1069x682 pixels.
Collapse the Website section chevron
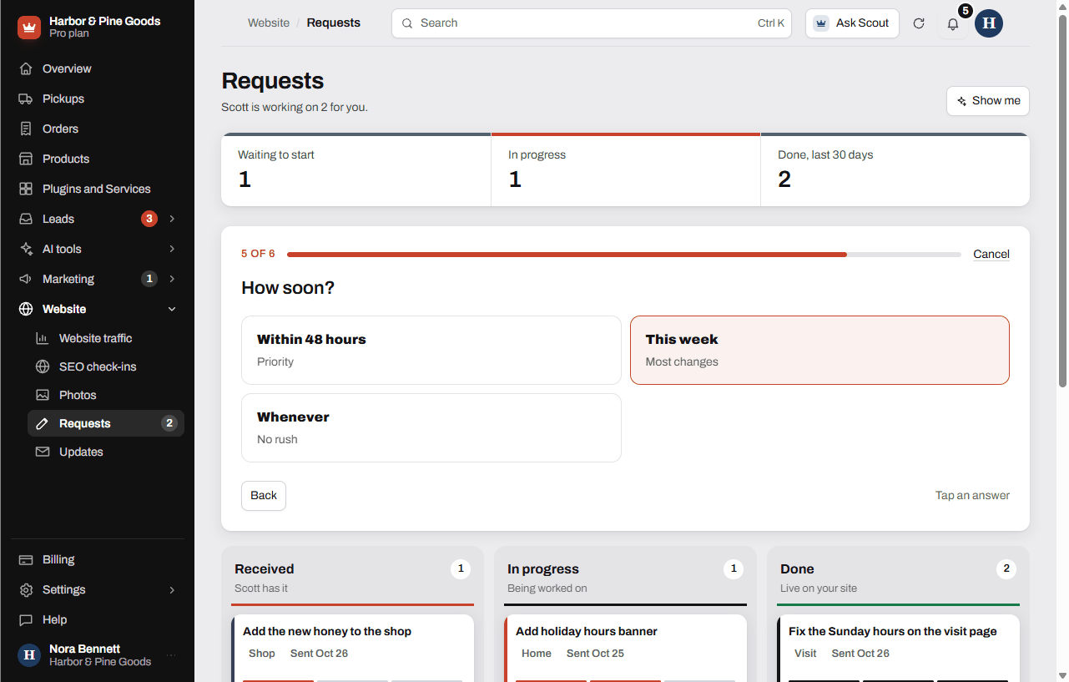click(x=172, y=309)
